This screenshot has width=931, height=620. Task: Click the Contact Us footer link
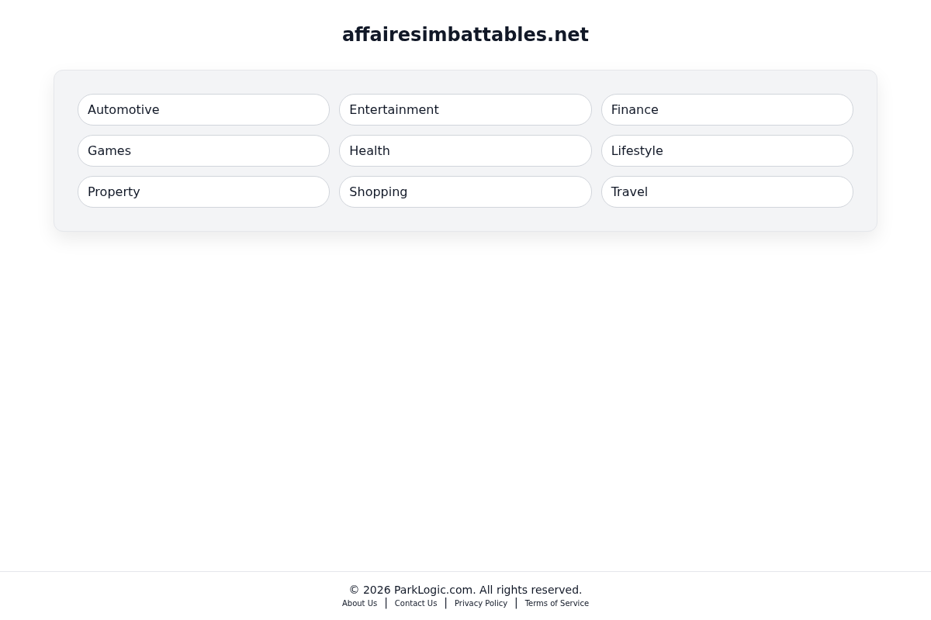tap(416, 603)
